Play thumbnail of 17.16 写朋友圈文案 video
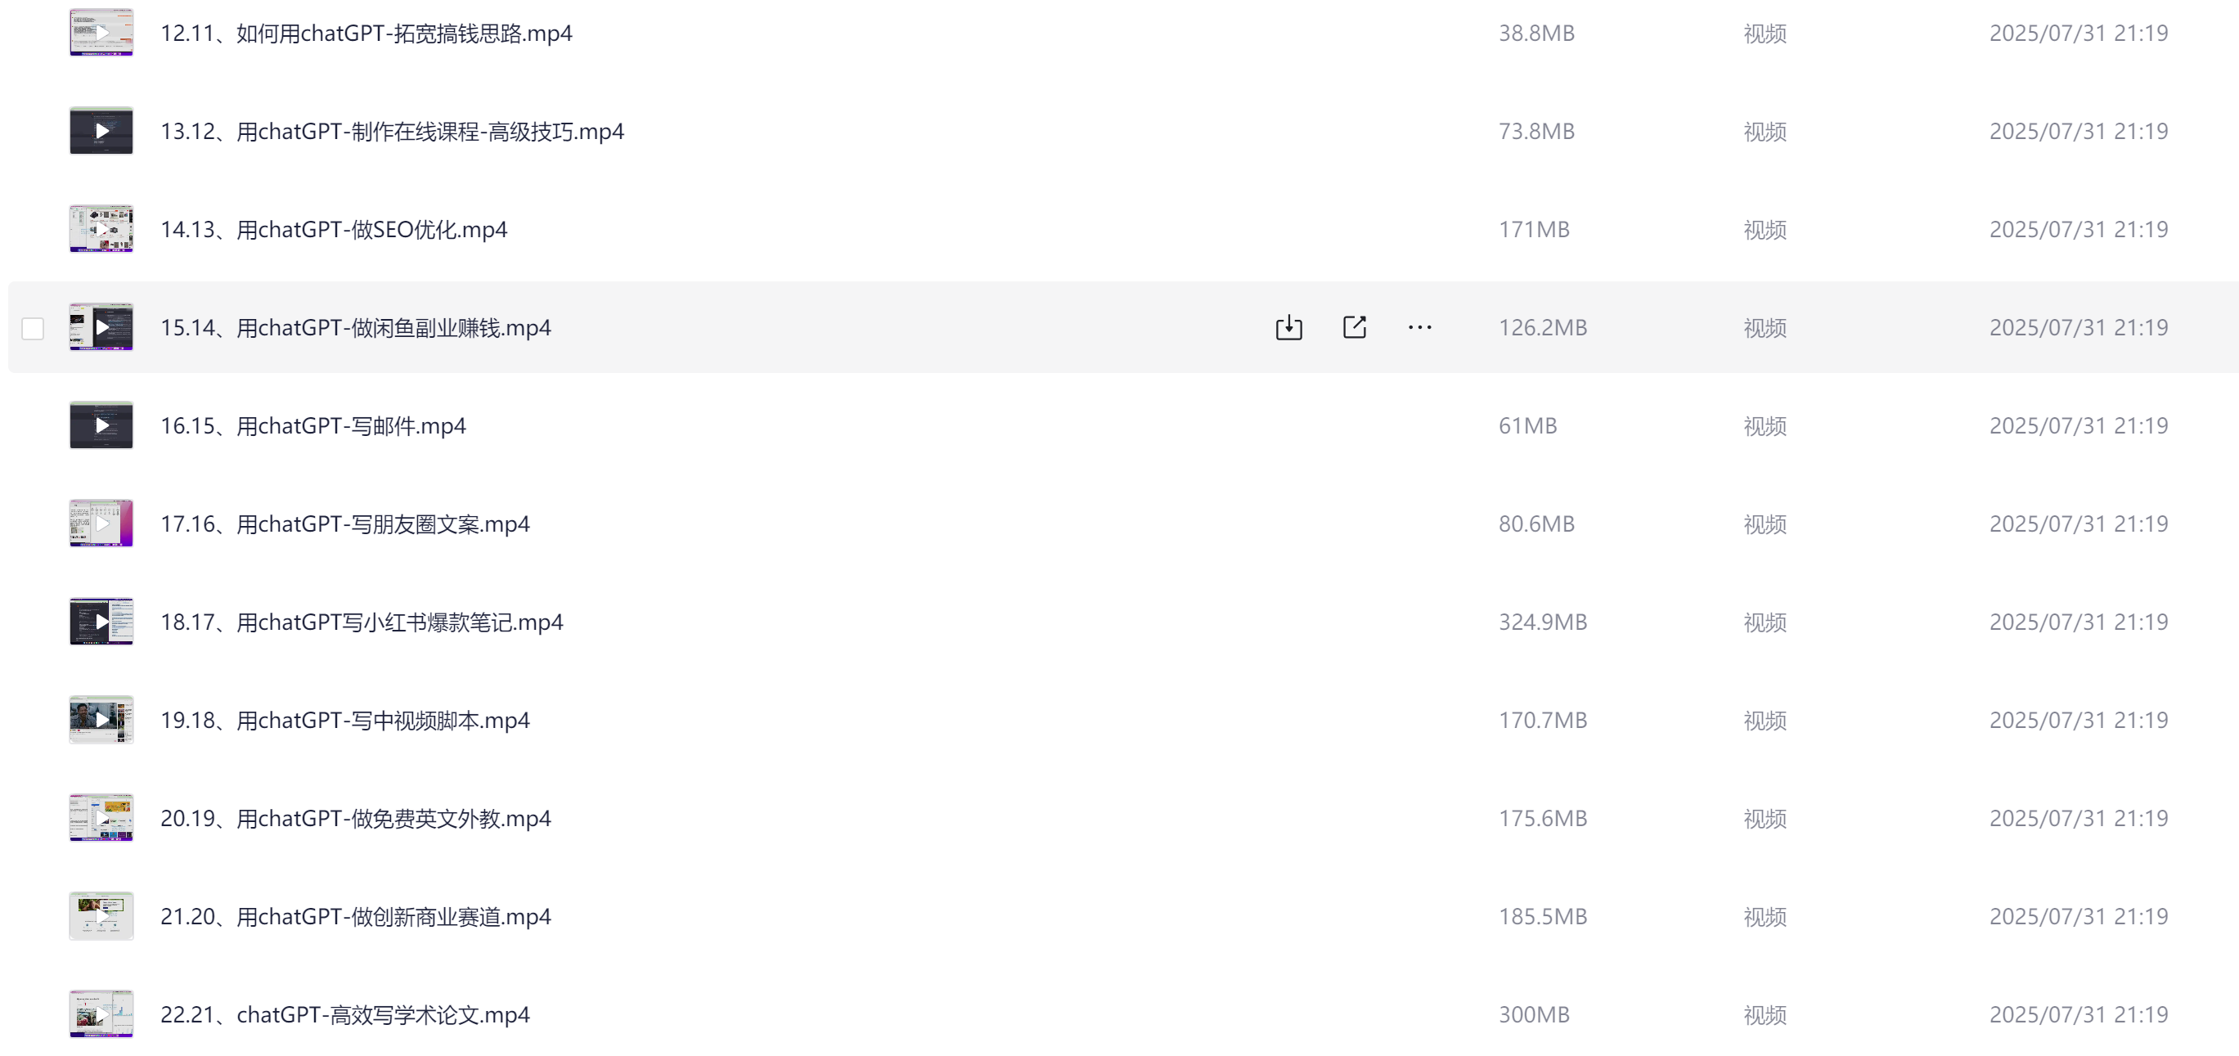The height and width of the screenshot is (1056, 2239). pos(101,524)
